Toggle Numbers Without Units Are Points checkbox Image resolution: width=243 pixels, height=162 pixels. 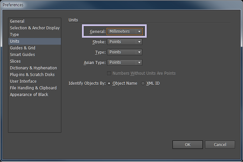pos(109,73)
